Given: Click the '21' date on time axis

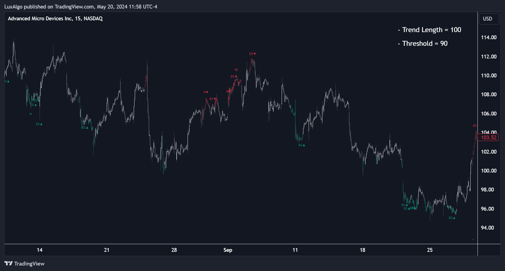Looking at the screenshot, I should tap(107, 250).
